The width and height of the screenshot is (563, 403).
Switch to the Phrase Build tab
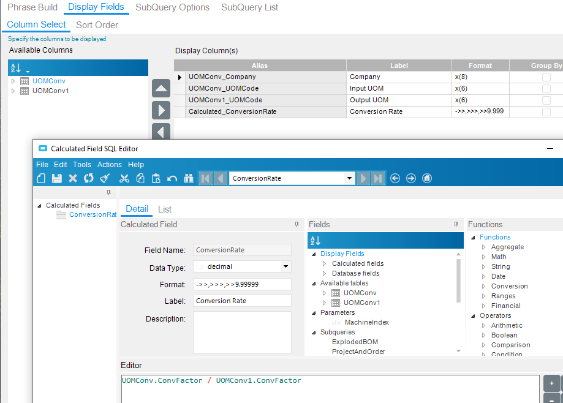pos(32,7)
